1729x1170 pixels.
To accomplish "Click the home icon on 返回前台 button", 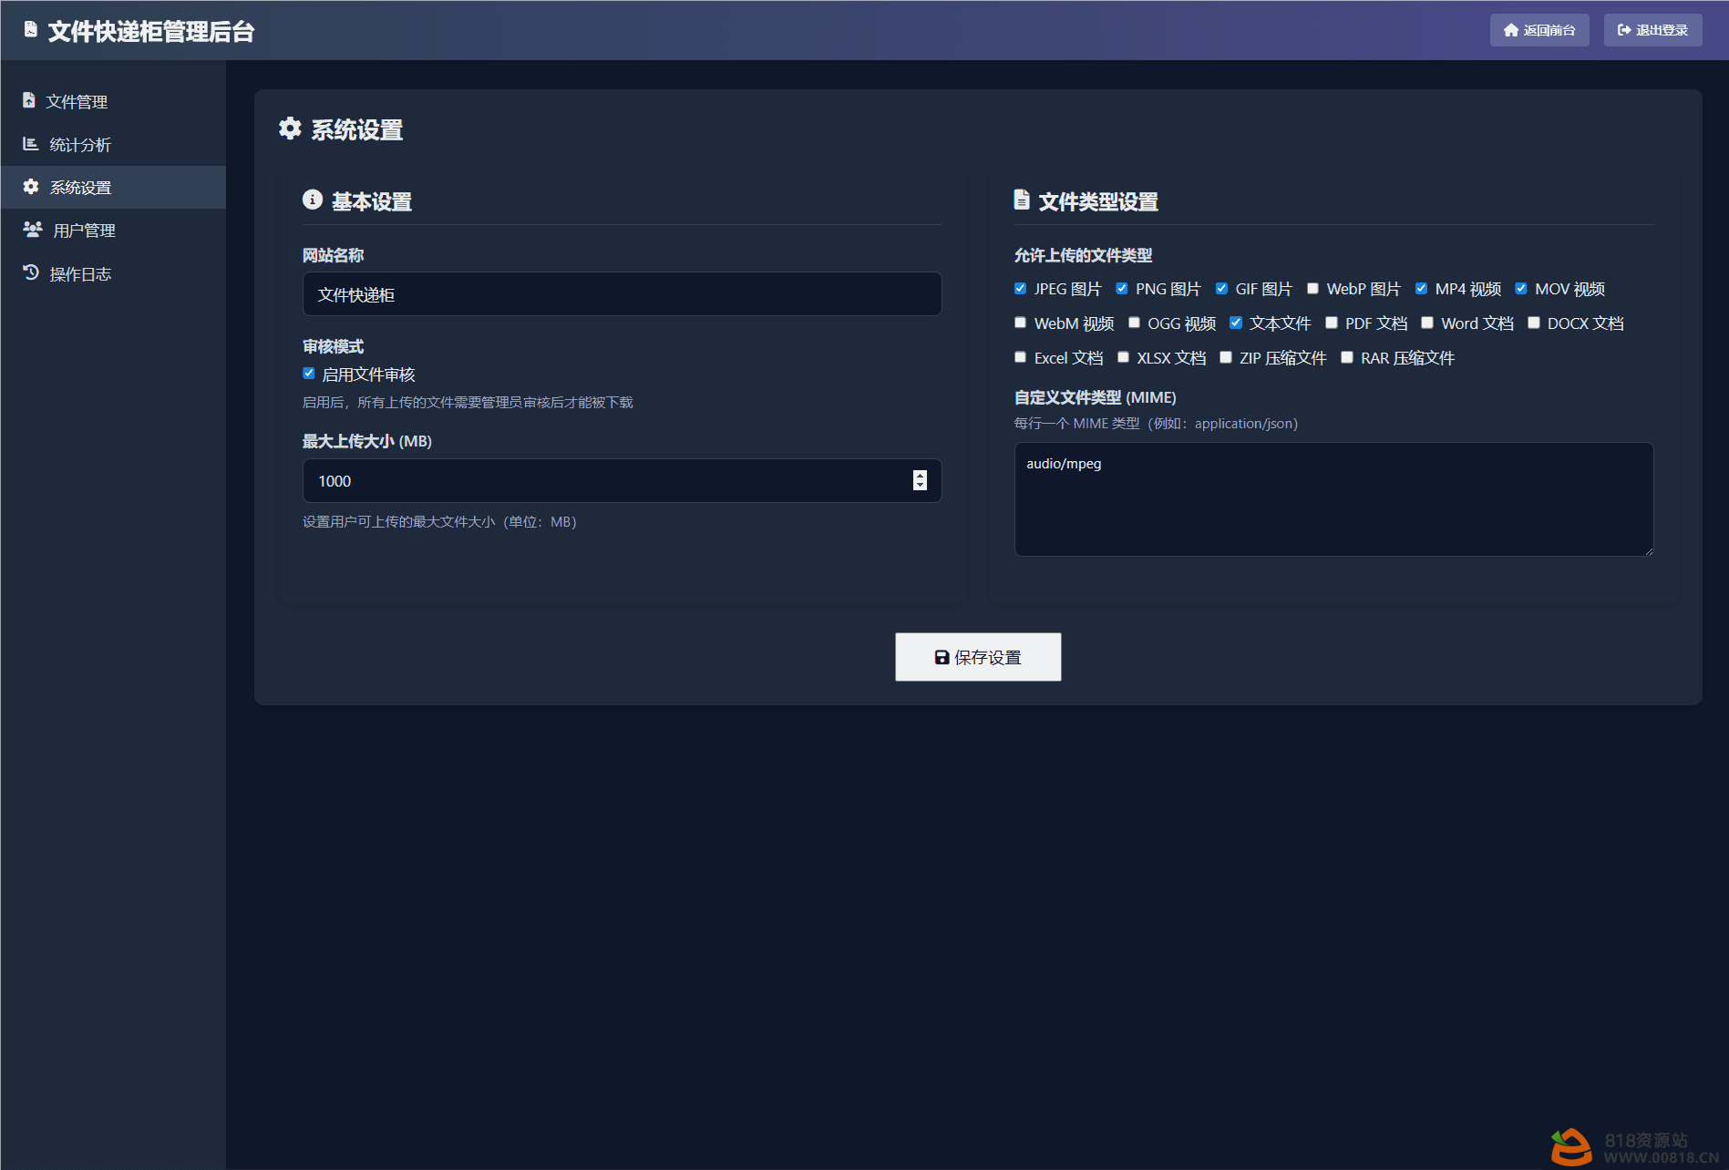I will pyautogui.click(x=1509, y=29).
